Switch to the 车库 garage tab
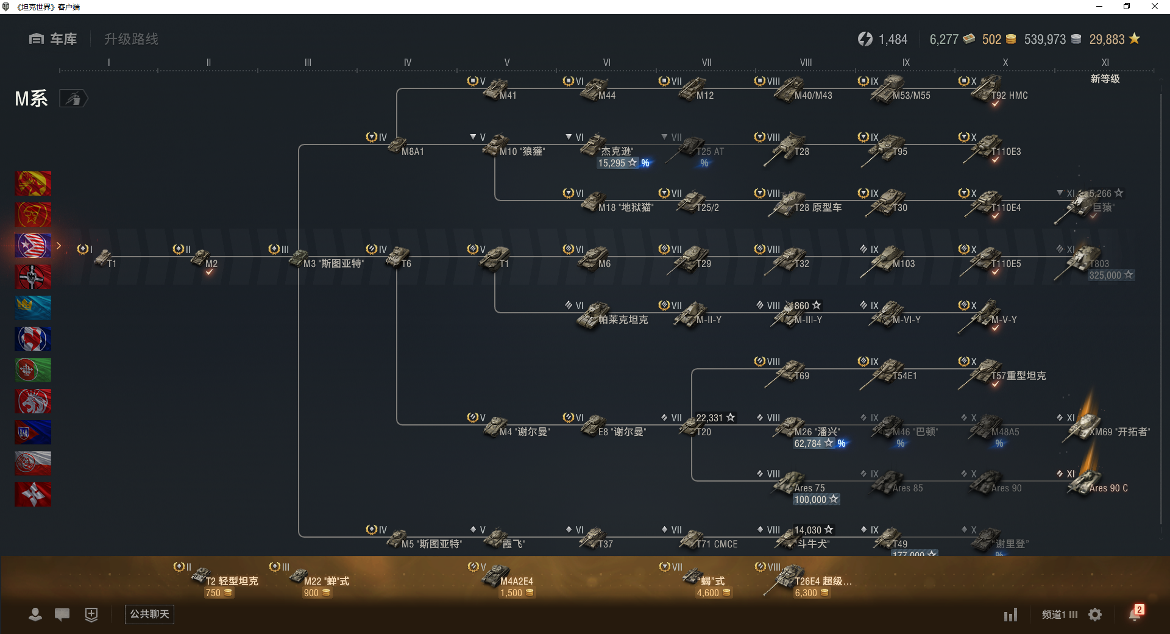Image resolution: width=1170 pixels, height=634 pixels. (x=53, y=39)
